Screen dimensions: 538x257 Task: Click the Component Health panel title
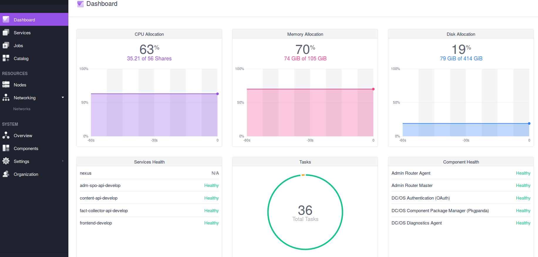[x=461, y=162]
